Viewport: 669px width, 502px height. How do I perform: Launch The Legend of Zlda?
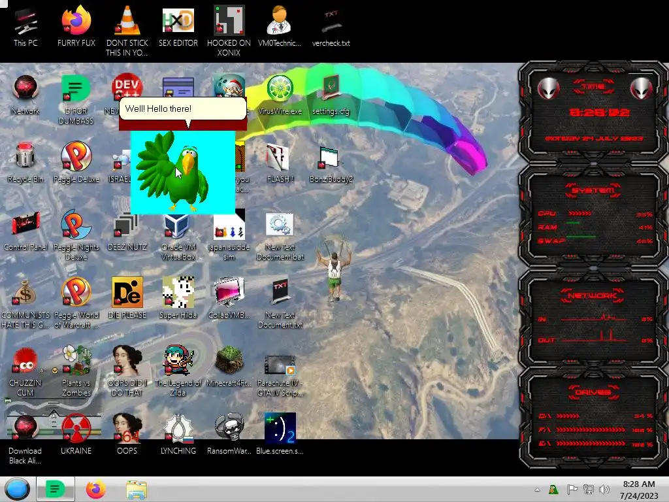pyautogui.click(x=178, y=371)
